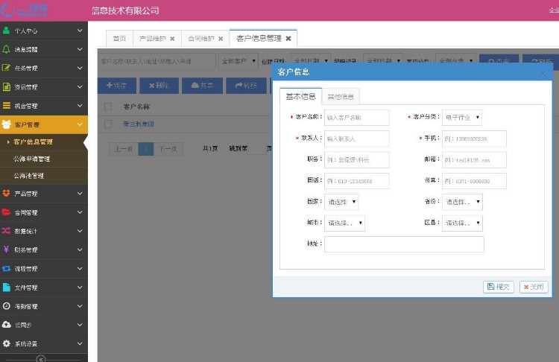Tick the checkbox in the first customer row
Screen dimensions: 559x362
[108, 124]
